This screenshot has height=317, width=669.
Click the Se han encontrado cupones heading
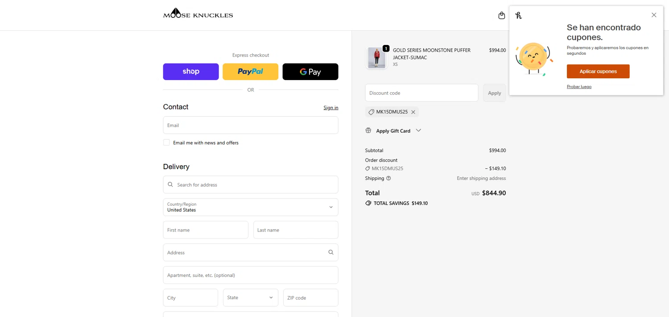point(604,32)
